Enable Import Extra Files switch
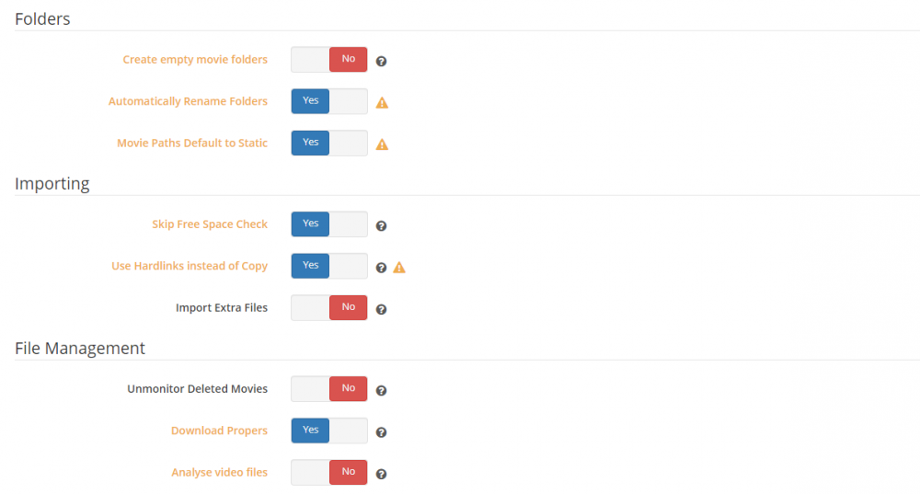 329,307
